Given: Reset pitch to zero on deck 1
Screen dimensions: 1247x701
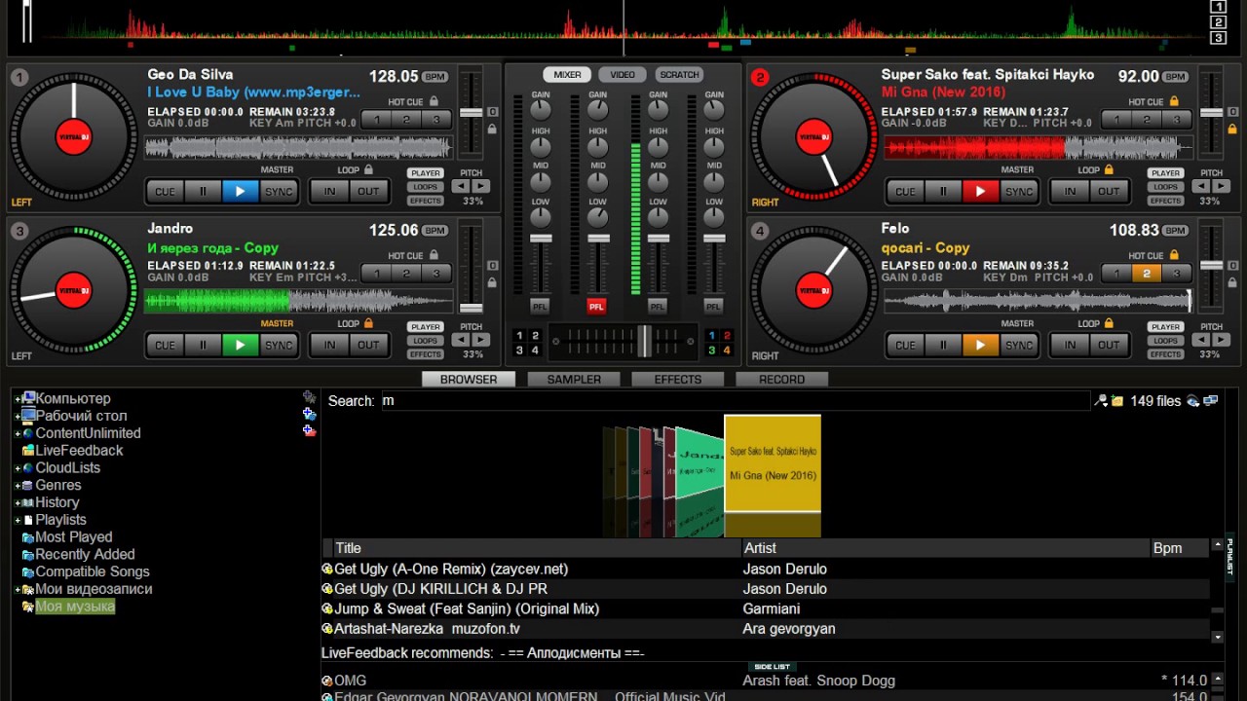Looking at the screenshot, I should 492,112.
